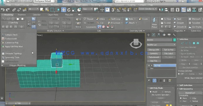Click the QSlice tool

[100, 19]
